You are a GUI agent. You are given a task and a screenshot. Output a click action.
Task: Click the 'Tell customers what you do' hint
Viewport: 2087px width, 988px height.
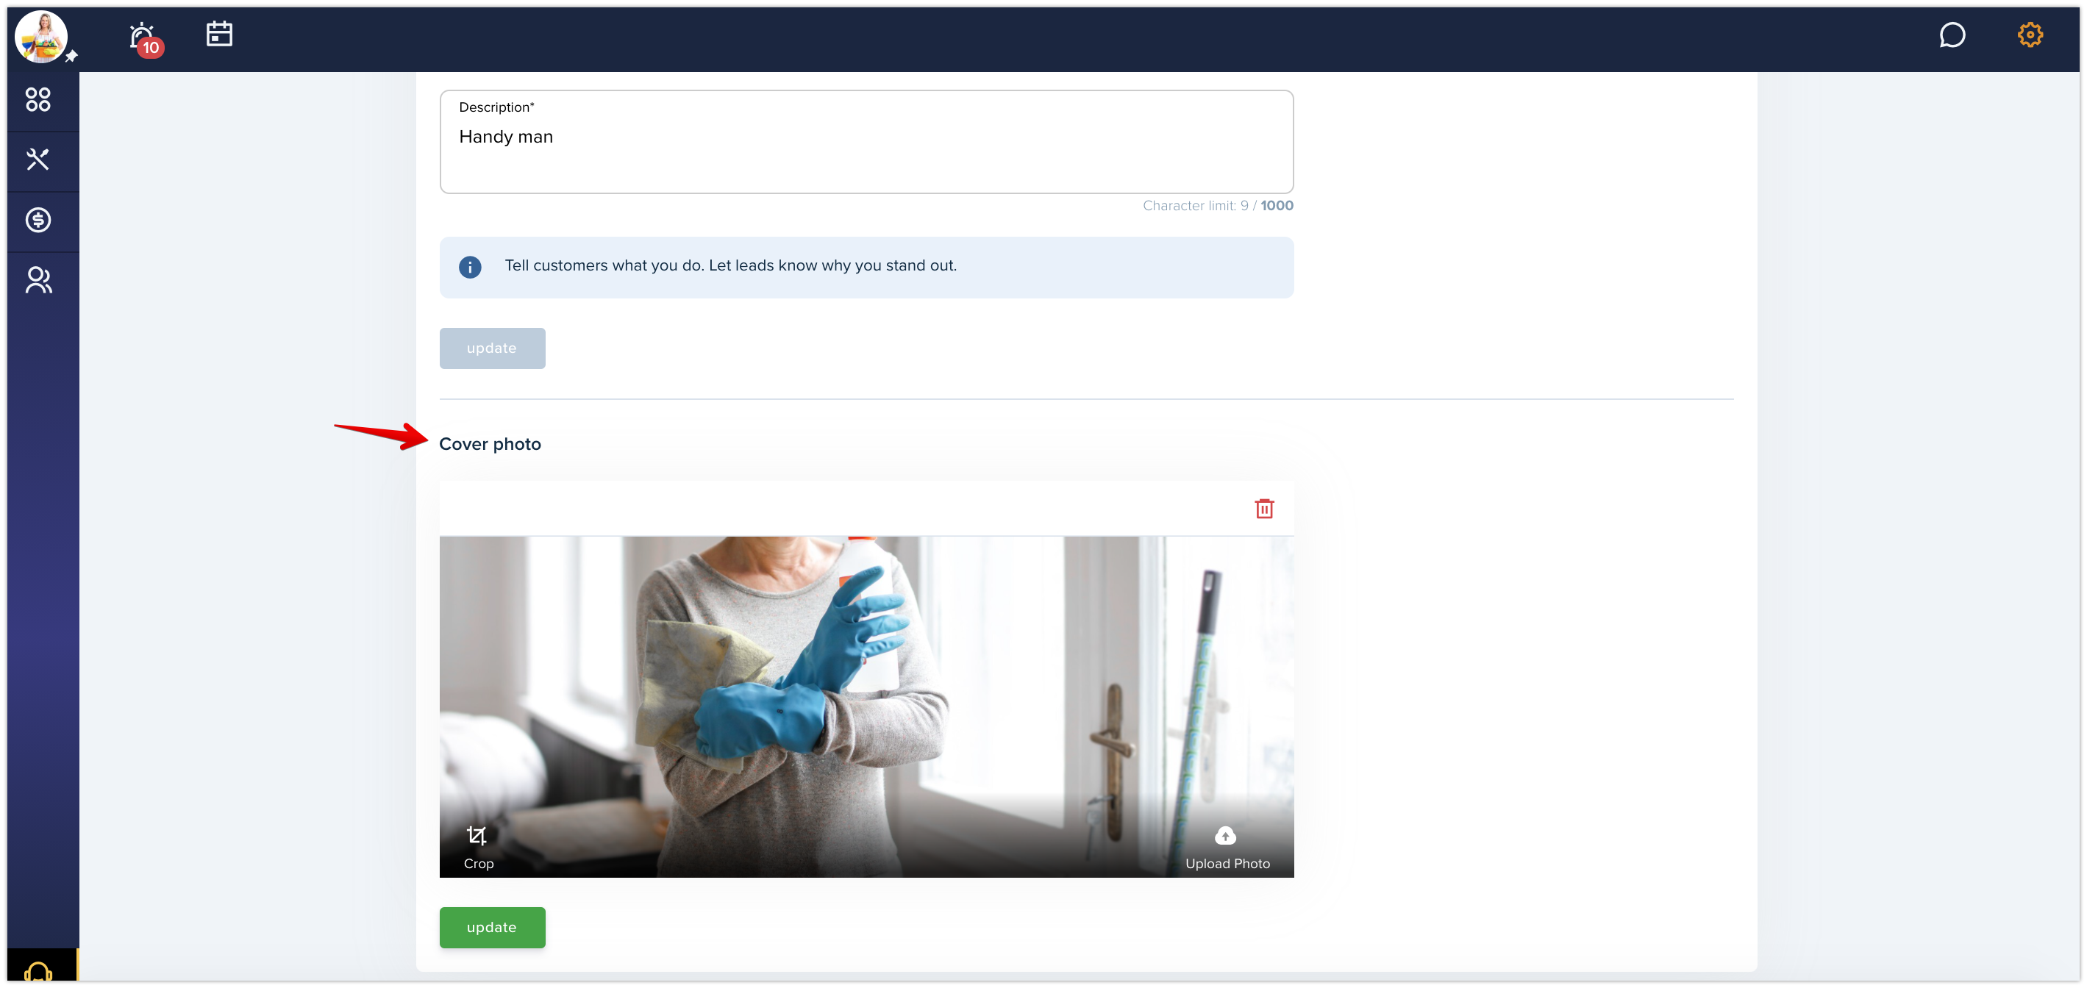click(730, 265)
